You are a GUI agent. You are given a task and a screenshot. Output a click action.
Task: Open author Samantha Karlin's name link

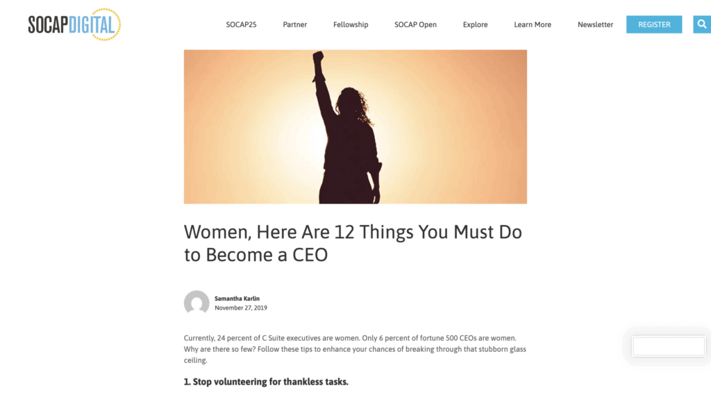(237, 299)
